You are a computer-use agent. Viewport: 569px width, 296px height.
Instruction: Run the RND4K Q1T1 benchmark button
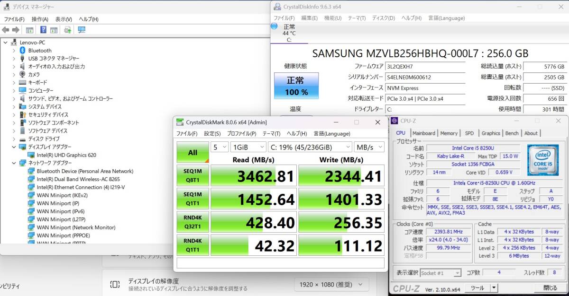[x=193, y=245]
